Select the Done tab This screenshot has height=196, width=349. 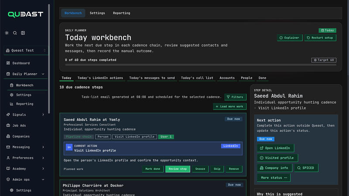point(262,78)
